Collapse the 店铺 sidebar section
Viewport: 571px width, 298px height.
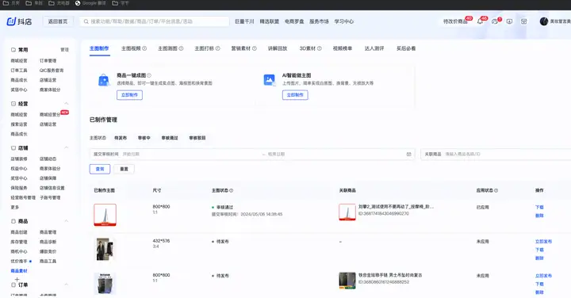tap(67, 147)
